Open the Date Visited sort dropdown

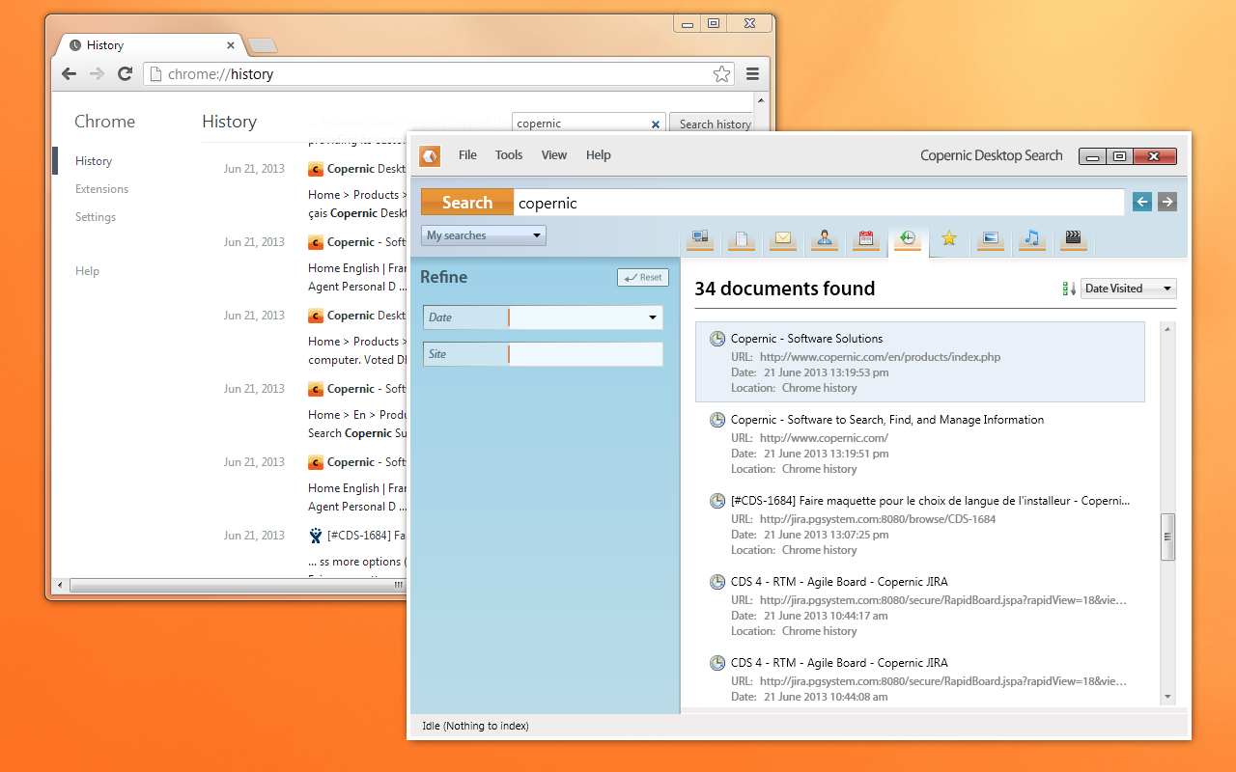(1128, 289)
